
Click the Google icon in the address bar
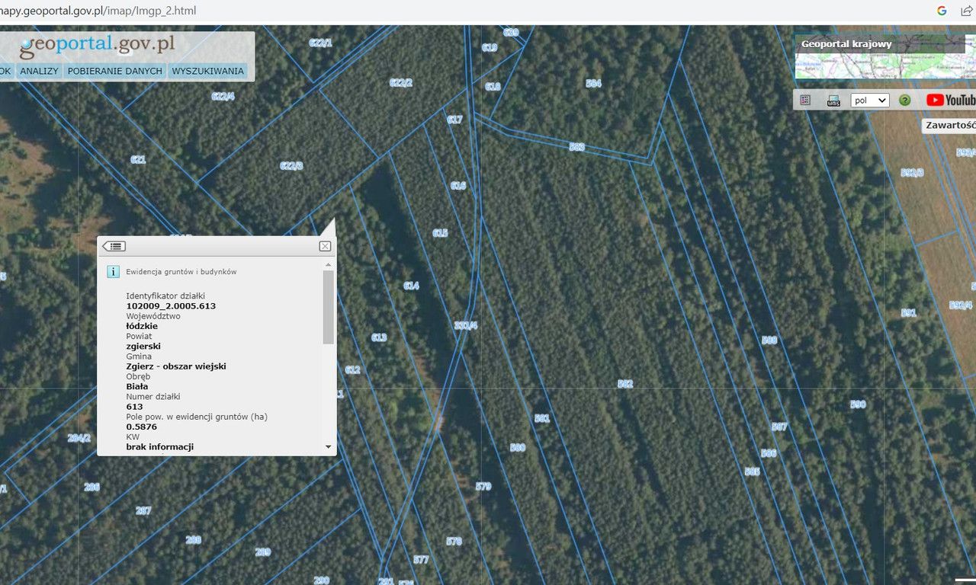coord(942,11)
